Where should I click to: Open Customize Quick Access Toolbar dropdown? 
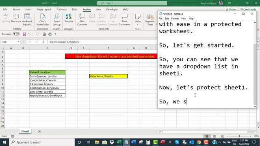click(55, 34)
